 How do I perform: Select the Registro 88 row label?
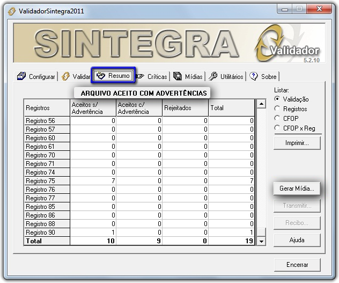[47, 224]
